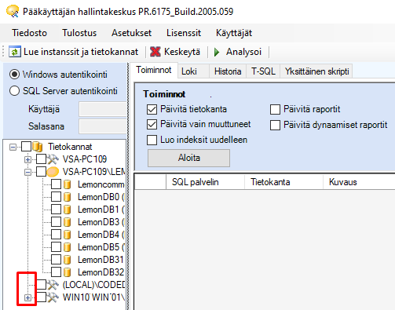This screenshot has height=310, width=395.
Task: Click the database icon beside LemonDB0
Action: 68,197
